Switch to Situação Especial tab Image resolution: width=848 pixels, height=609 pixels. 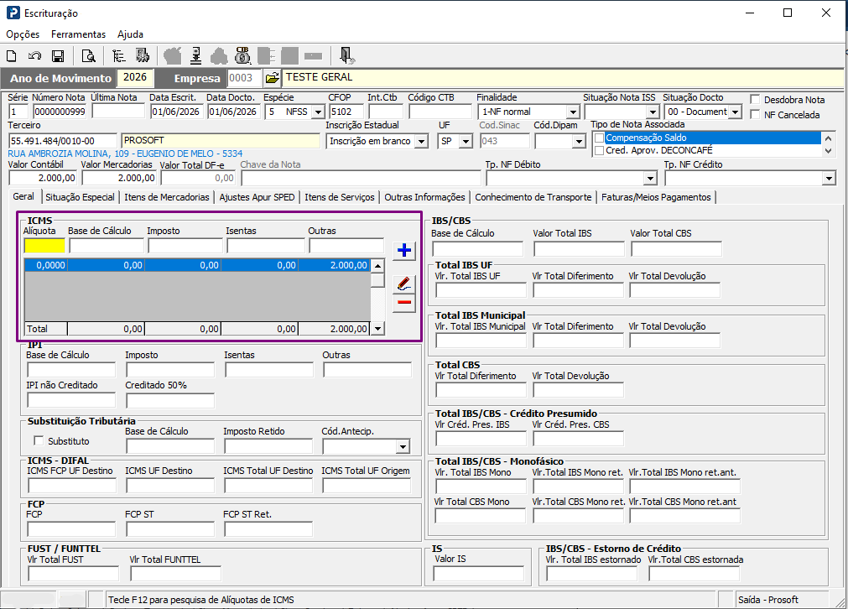point(80,197)
